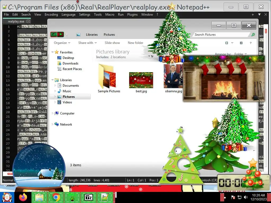Expand the Music library node
Viewport: 271px width, 203px height.
55,91
